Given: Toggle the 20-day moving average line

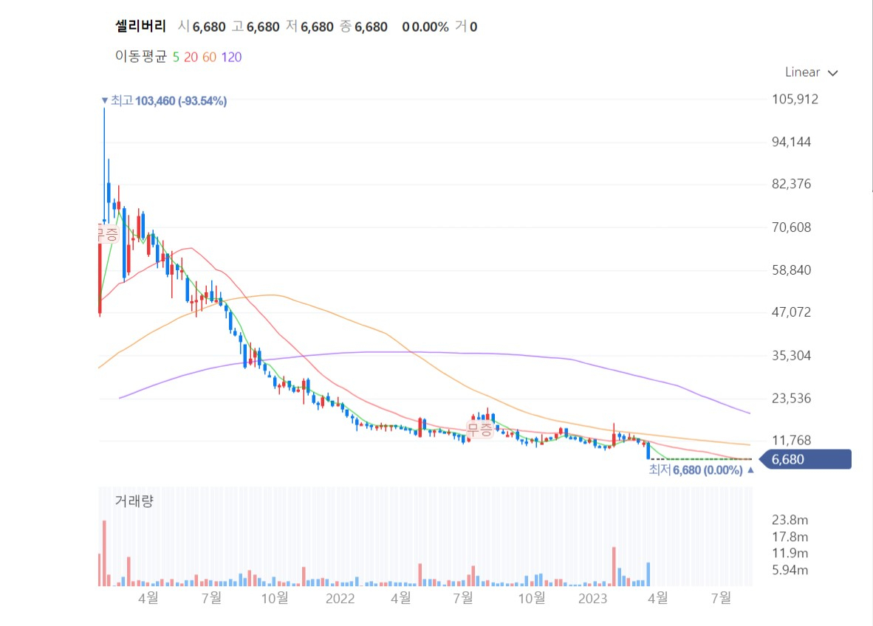Looking at the screenshot, I should point(191,57).
